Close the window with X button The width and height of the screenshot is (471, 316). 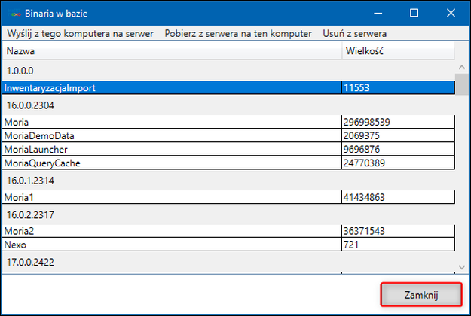point(451,13)
